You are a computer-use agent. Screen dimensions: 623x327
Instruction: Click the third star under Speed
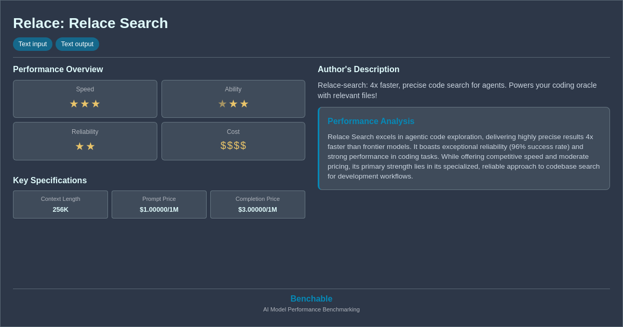pyautogui.click(x=96, y=103)
